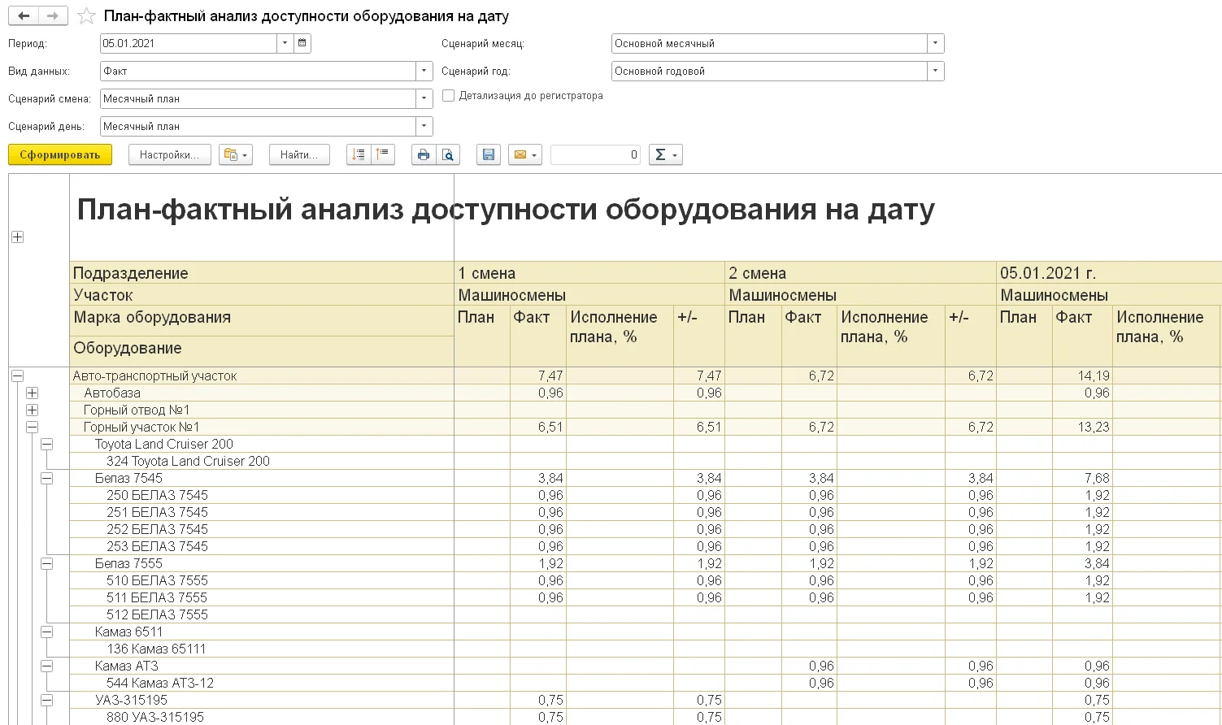Click the Сформировать button
The width and height of the screenshot is (1222, 725).
pos(60,154)
